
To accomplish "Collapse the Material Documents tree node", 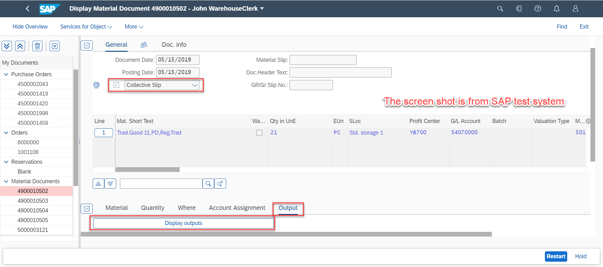I will [6, 181].
